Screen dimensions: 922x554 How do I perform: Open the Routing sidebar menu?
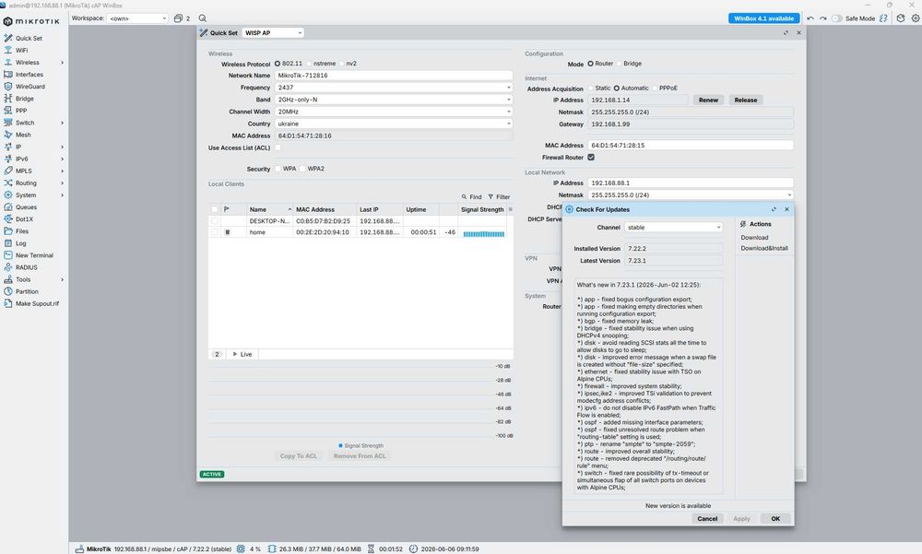(33, 183)
